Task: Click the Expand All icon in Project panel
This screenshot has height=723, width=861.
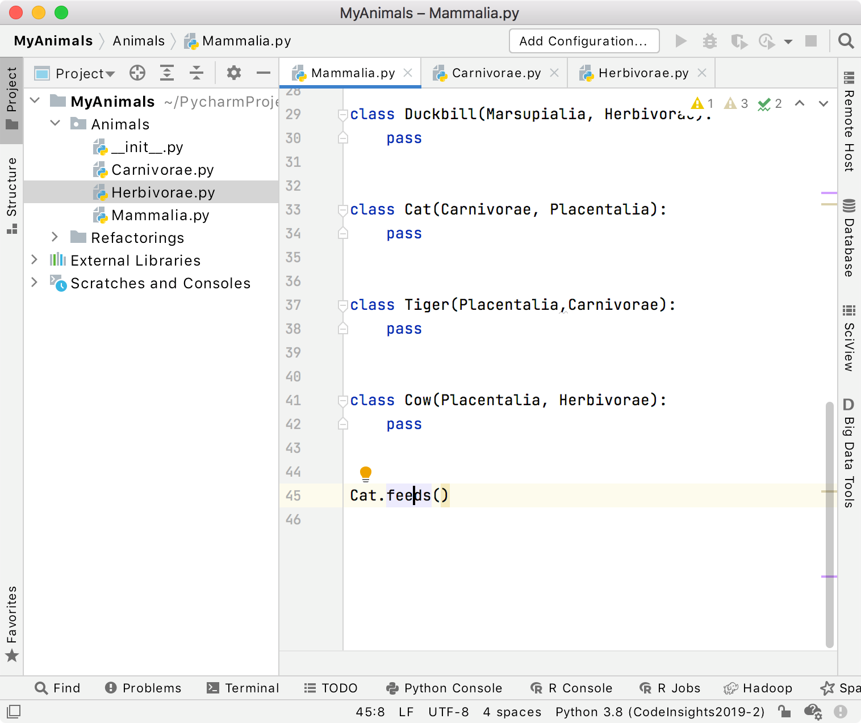Action: point(166,73)
